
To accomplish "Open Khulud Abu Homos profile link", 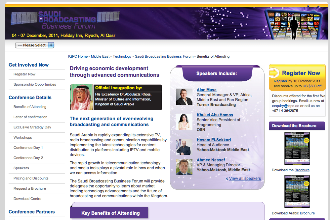I will (215, 115).
